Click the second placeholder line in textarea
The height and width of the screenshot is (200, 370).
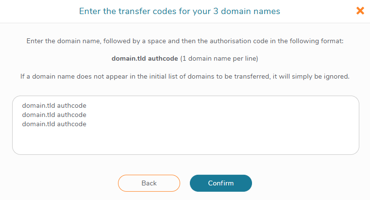(x=54, y=115)
